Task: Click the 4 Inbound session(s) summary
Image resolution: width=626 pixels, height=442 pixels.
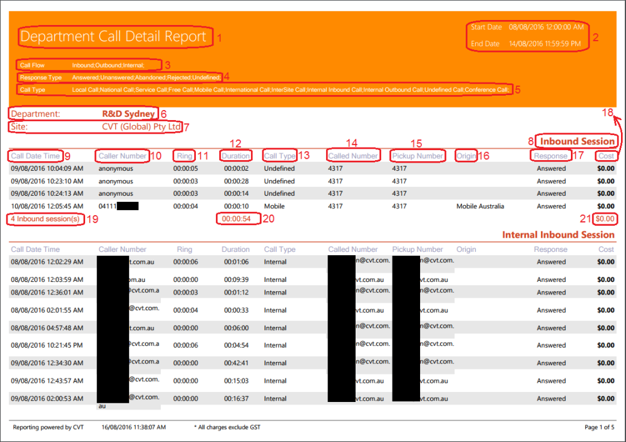Action: coord(45,219)
